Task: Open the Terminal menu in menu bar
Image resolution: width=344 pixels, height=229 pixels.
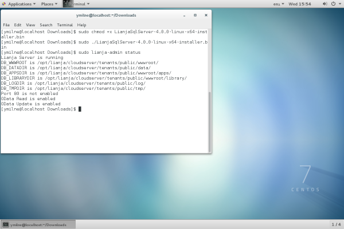Action: pos(64,25)
